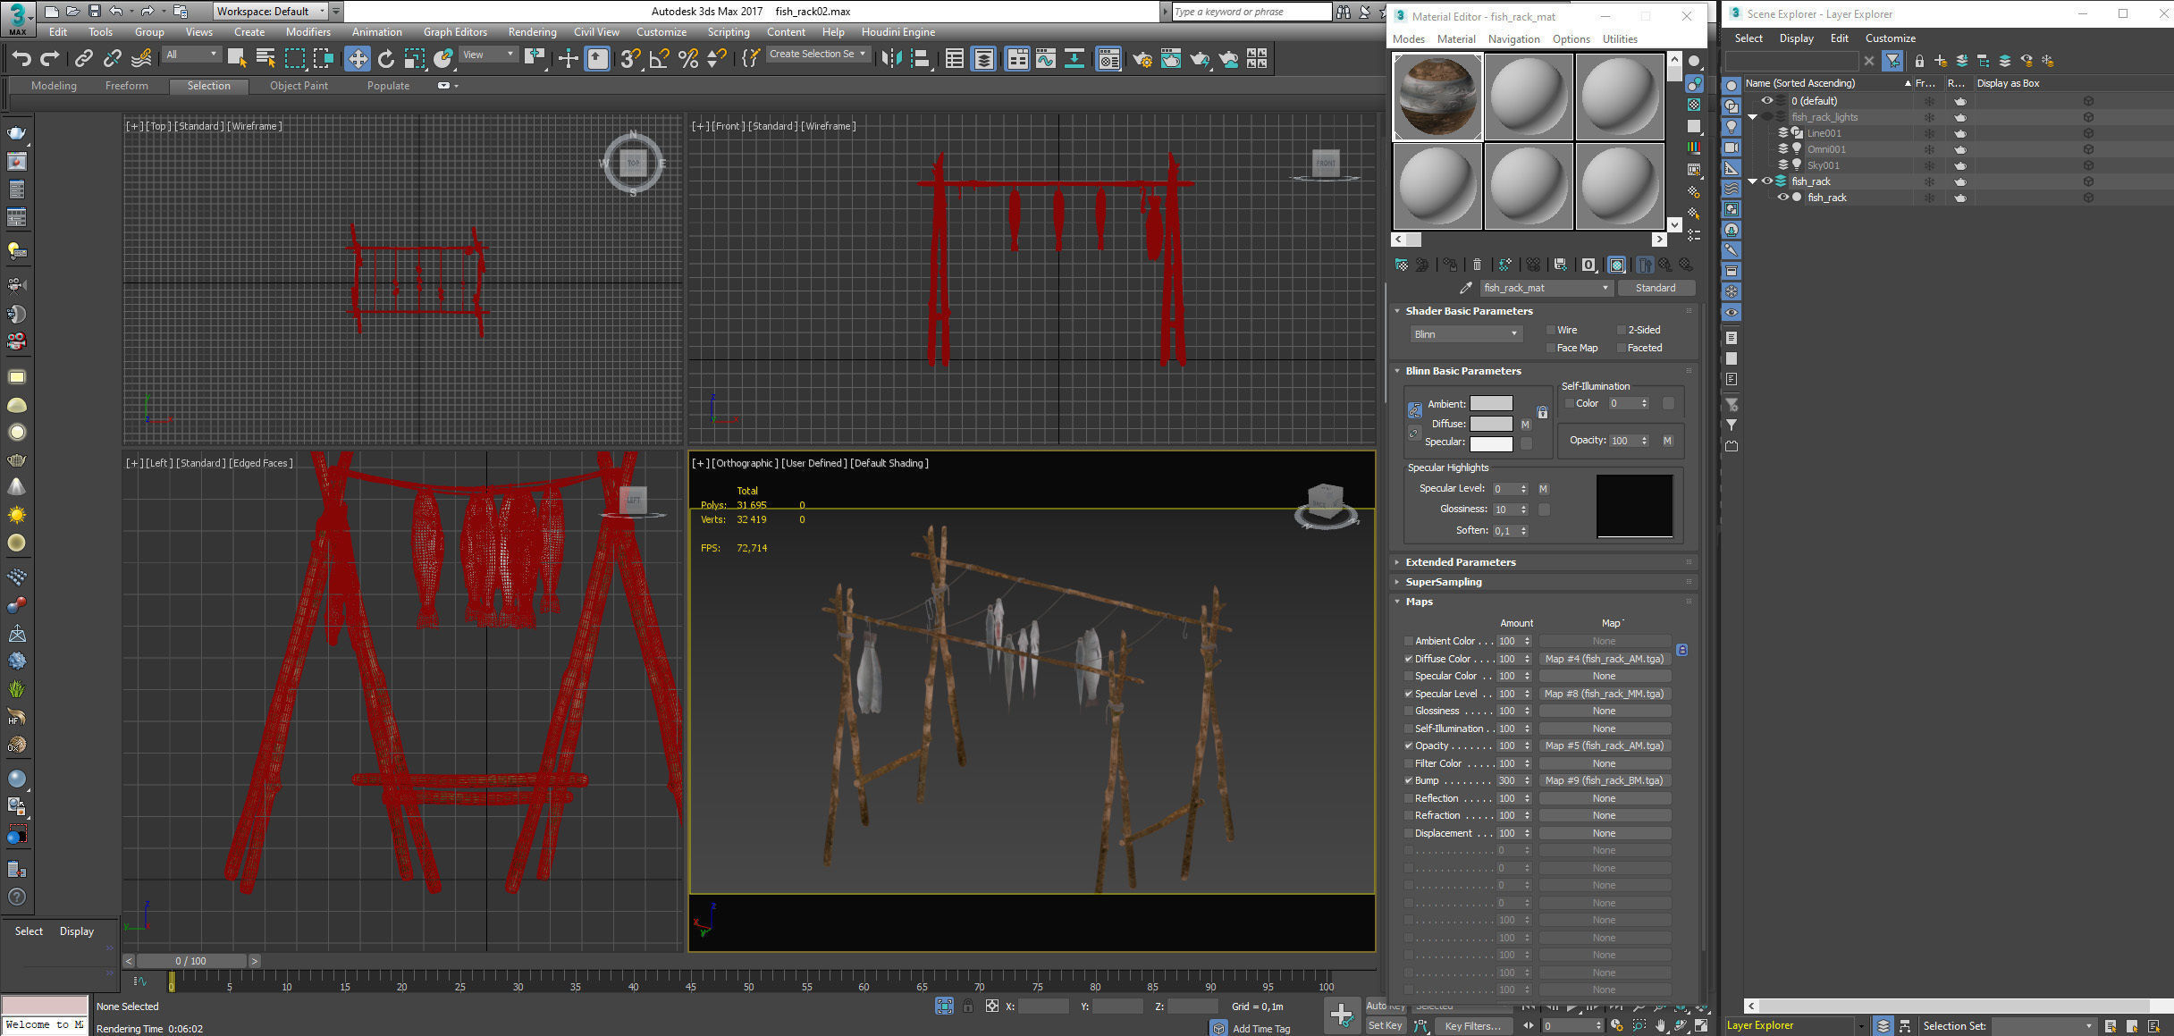Click the keyword search input field

click(x=1250, y=12)
